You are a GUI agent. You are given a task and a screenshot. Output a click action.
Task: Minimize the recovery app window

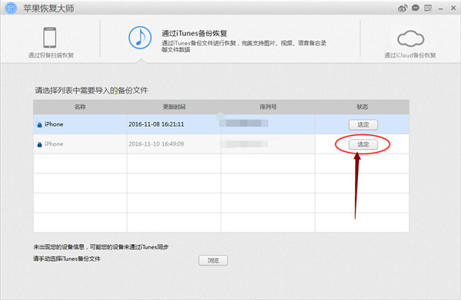440,9
